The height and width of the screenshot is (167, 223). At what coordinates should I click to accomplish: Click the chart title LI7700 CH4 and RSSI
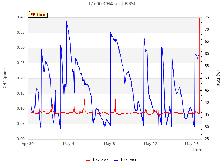click(111, 4)
